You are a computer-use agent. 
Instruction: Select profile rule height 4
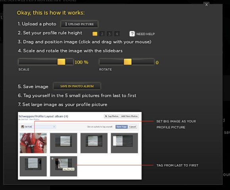117,34
